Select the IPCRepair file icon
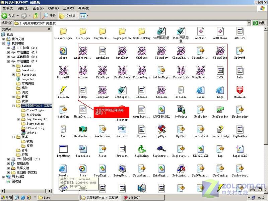Image resolution: width=268 pixels, height=201 pixels. [x=122, y=90]
